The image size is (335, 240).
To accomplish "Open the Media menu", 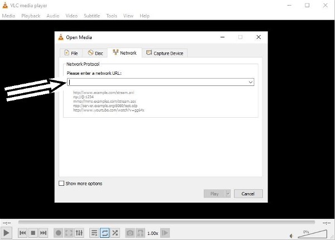I will point(8,16).
